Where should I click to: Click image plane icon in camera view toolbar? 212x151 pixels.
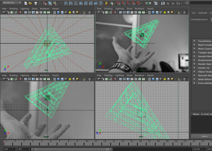[x=111, y=13]
